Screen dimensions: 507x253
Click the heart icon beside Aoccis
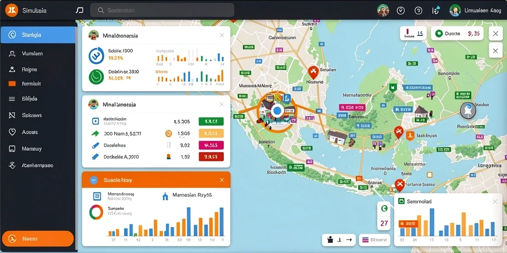(x=12, y=132)
